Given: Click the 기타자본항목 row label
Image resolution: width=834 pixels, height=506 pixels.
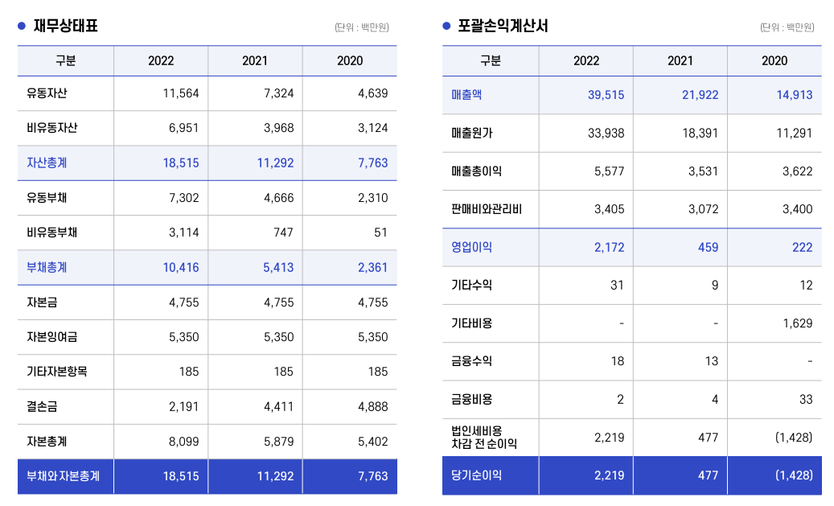Looking at the screenshot, I should [x=57, y=372].
